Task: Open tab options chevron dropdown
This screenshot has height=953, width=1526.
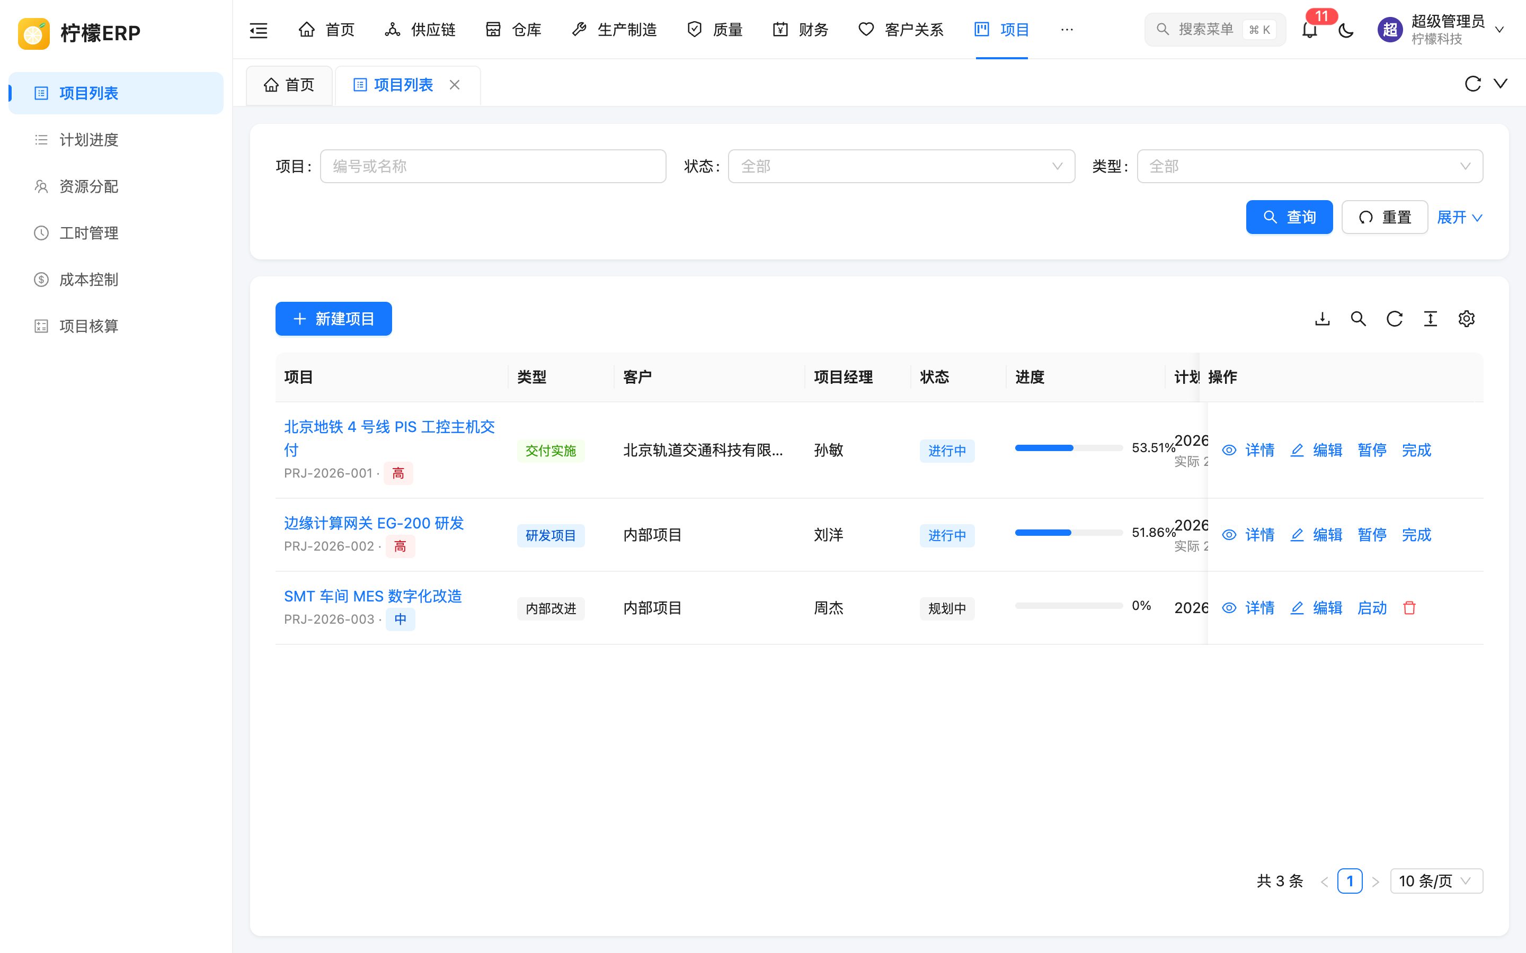Action: coord(1500,84)
